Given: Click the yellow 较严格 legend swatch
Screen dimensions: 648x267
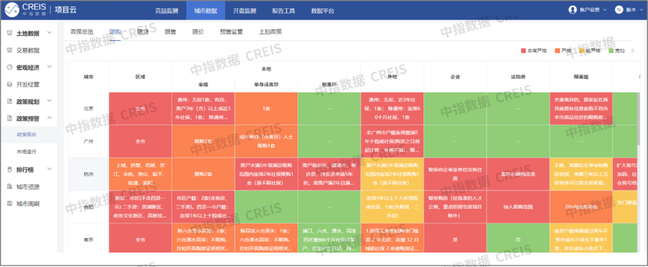Looking at the screenshot, I should (x=582, y=51).
